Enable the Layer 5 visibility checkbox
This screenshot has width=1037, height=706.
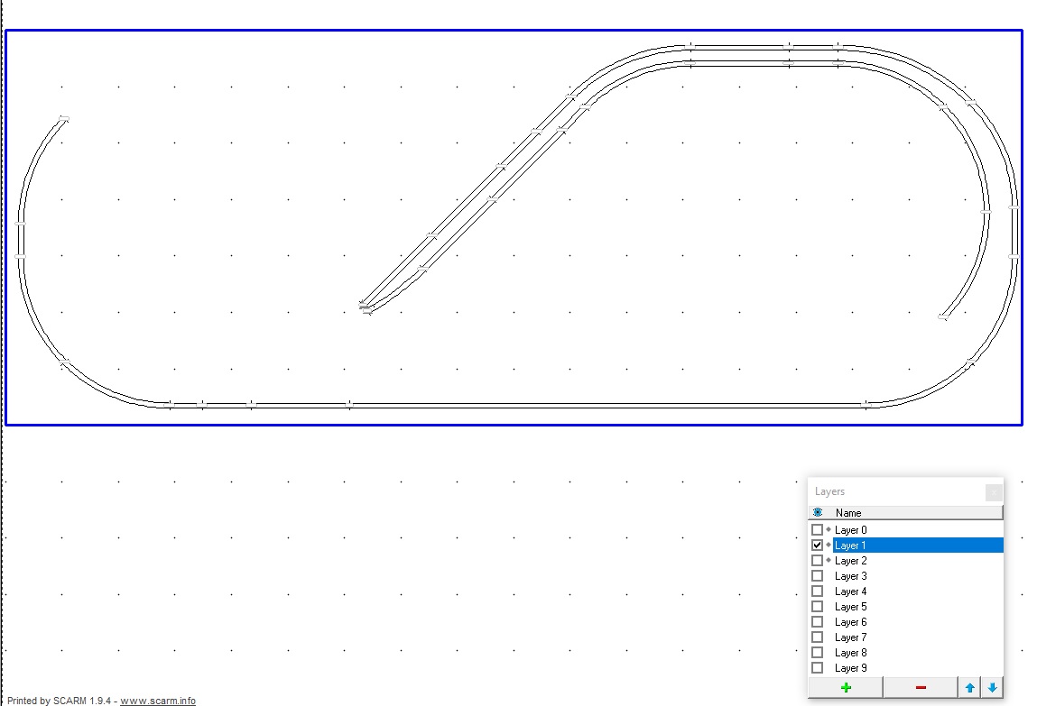pos(818,606)
